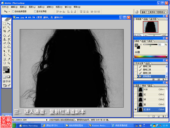Select the History Brush tool
170x128 pixels.
point(9,39)
